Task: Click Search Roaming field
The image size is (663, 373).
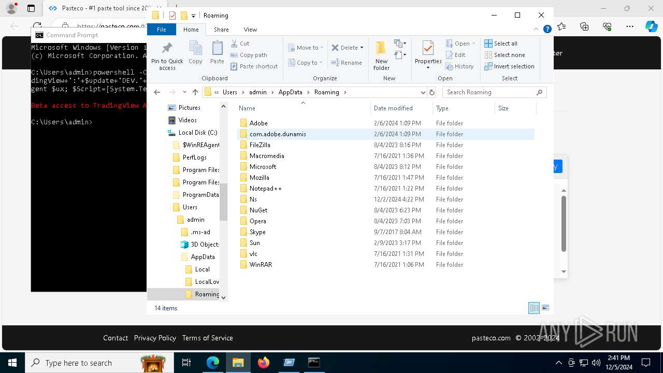Action: click(494, 92)
